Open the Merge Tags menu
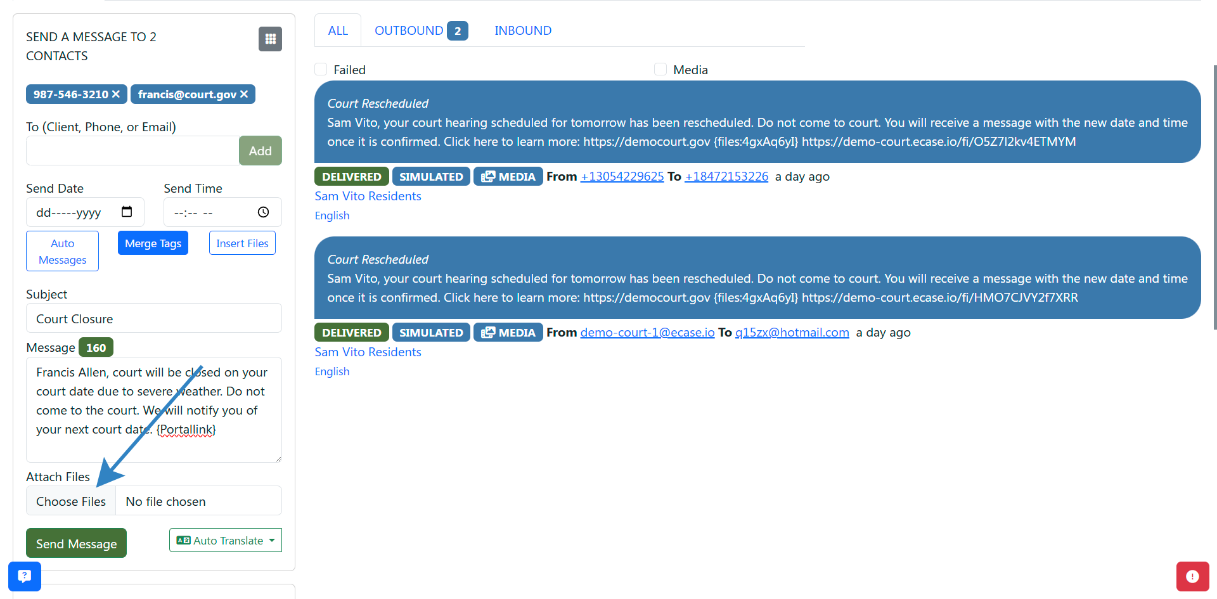 (153, 243)
